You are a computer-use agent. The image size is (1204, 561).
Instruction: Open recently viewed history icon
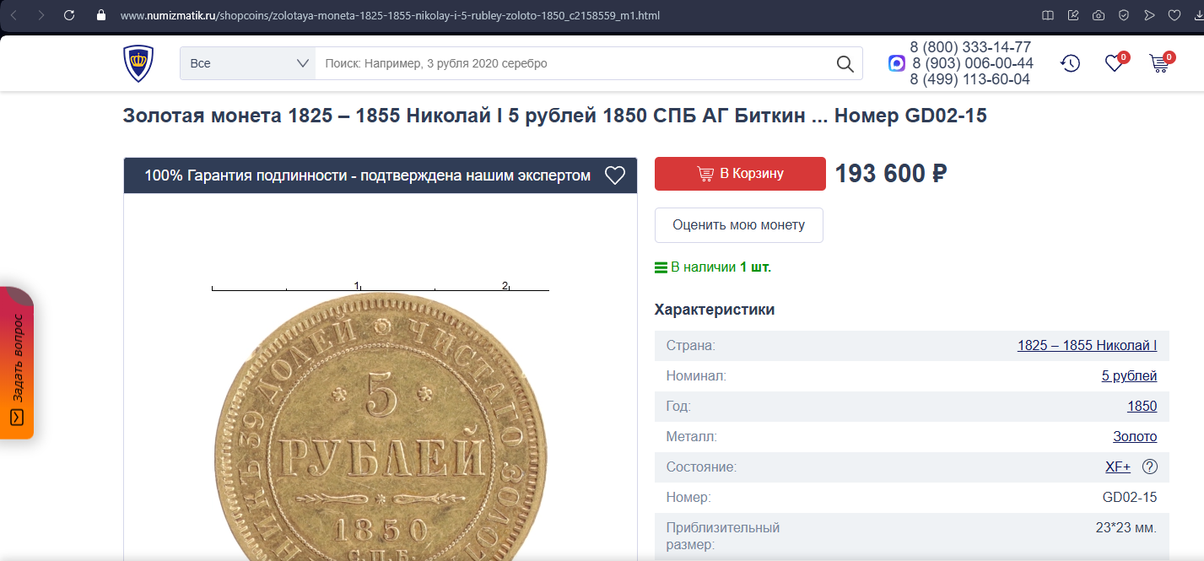coord(1070,63)
